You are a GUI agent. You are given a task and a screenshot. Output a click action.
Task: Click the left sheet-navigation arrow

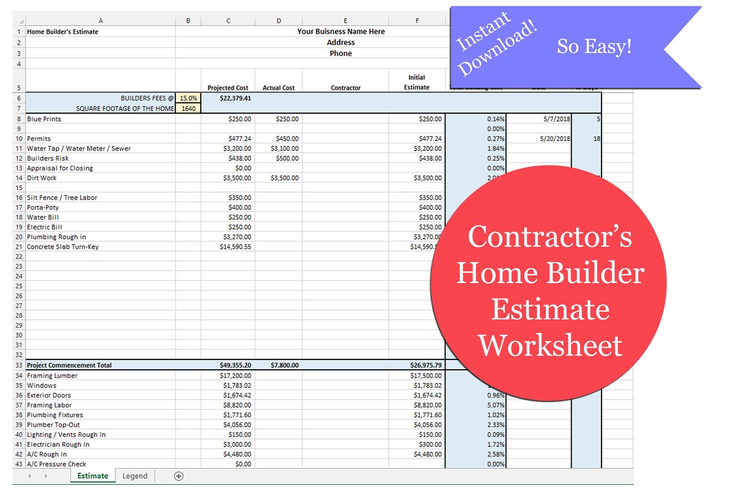(28, 475)
